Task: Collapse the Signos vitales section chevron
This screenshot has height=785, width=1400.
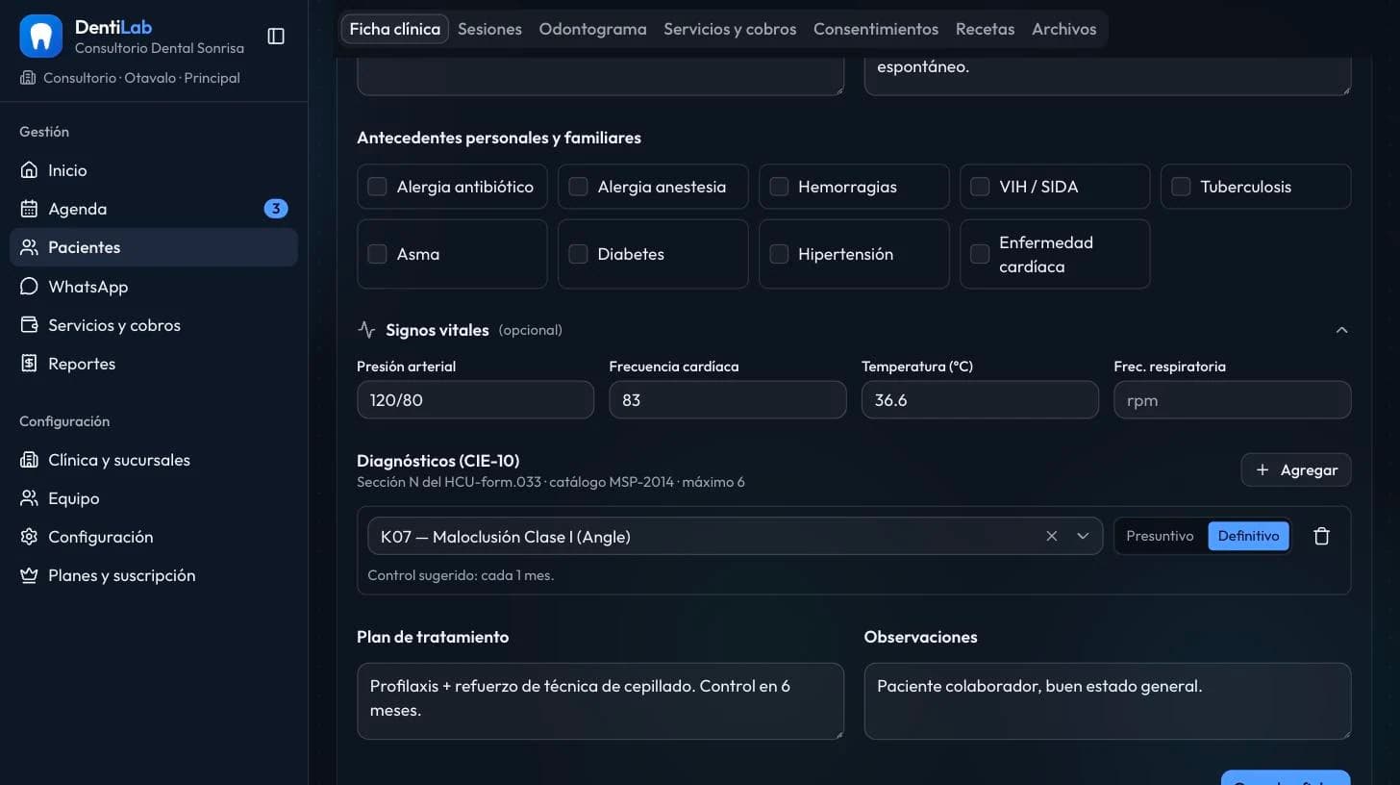Action: (1341, 330)
